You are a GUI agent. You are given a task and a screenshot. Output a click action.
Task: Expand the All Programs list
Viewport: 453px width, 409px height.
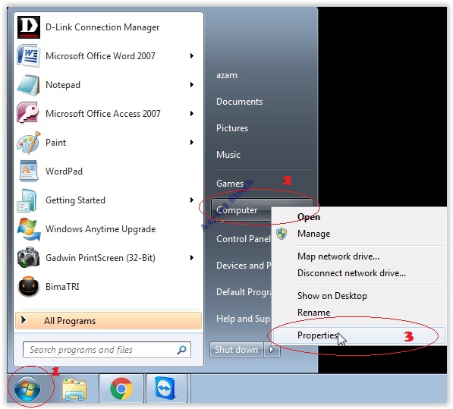click(109, 321)
